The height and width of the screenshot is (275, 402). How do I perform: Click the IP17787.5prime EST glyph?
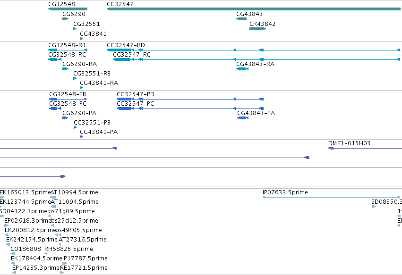click(x=65, y=263)
